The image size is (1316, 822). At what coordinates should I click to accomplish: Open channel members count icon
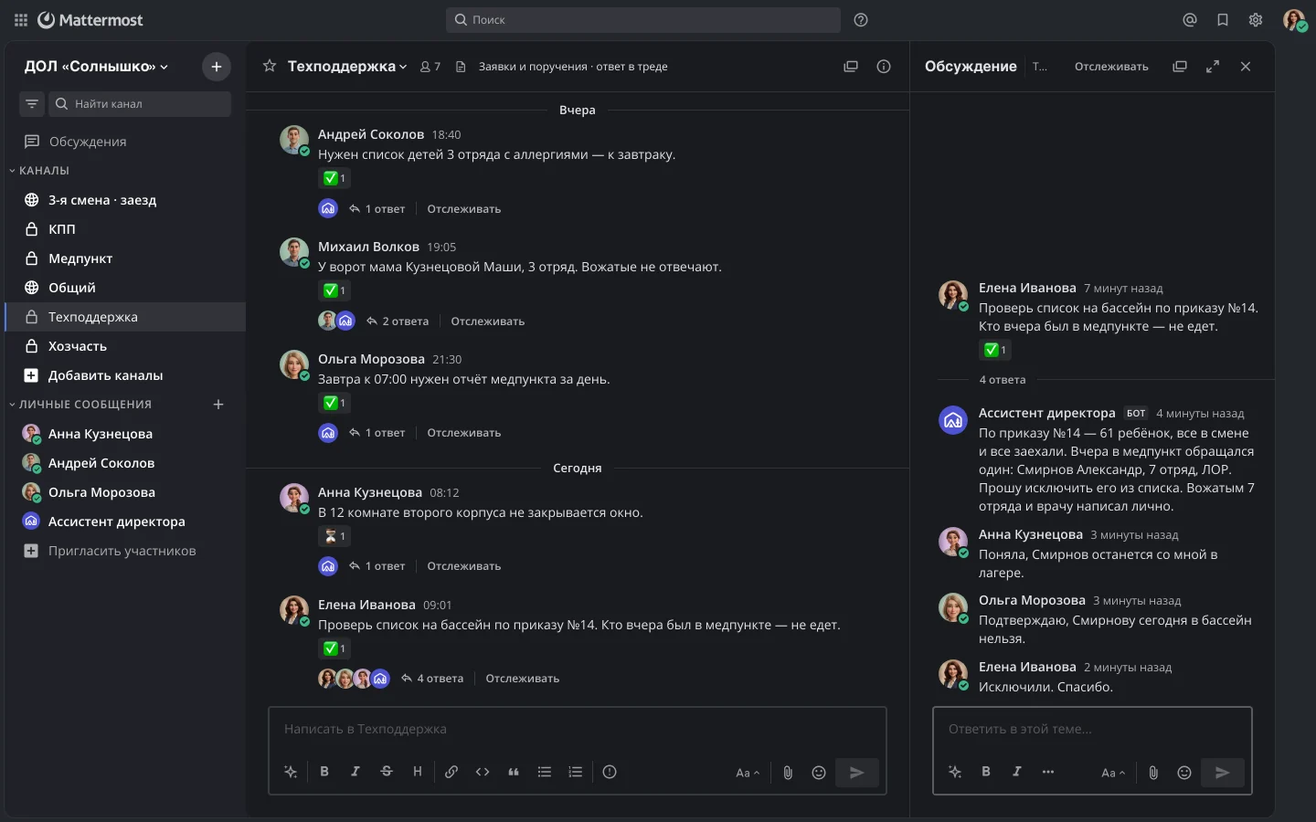tap(430, 67)
